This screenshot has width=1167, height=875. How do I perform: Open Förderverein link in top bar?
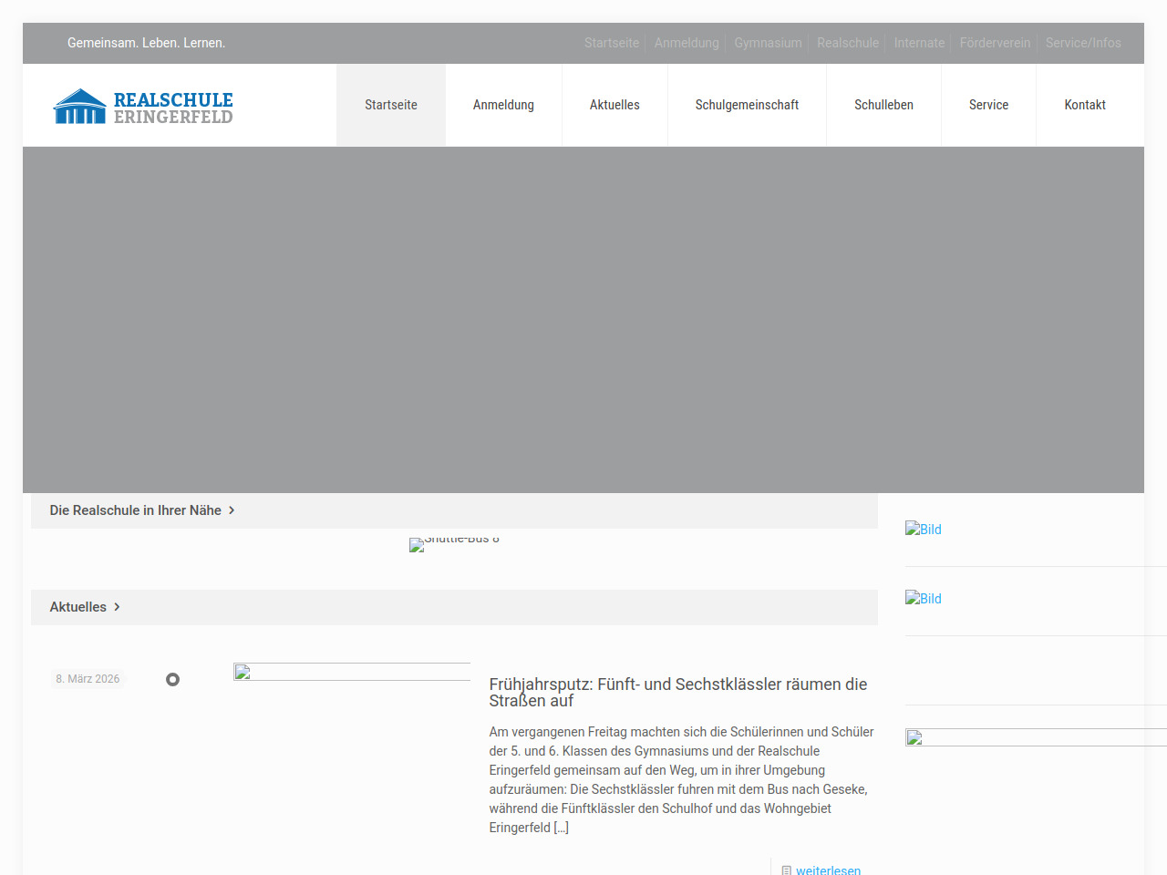click(995, 43)
